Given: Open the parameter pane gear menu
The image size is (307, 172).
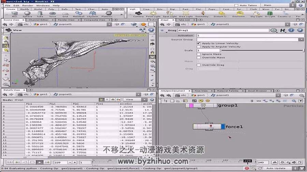Looking at the screenshot, I should coord(274,30).
